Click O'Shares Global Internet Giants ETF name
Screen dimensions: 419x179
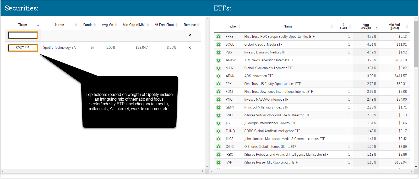(x=270, y=147)
